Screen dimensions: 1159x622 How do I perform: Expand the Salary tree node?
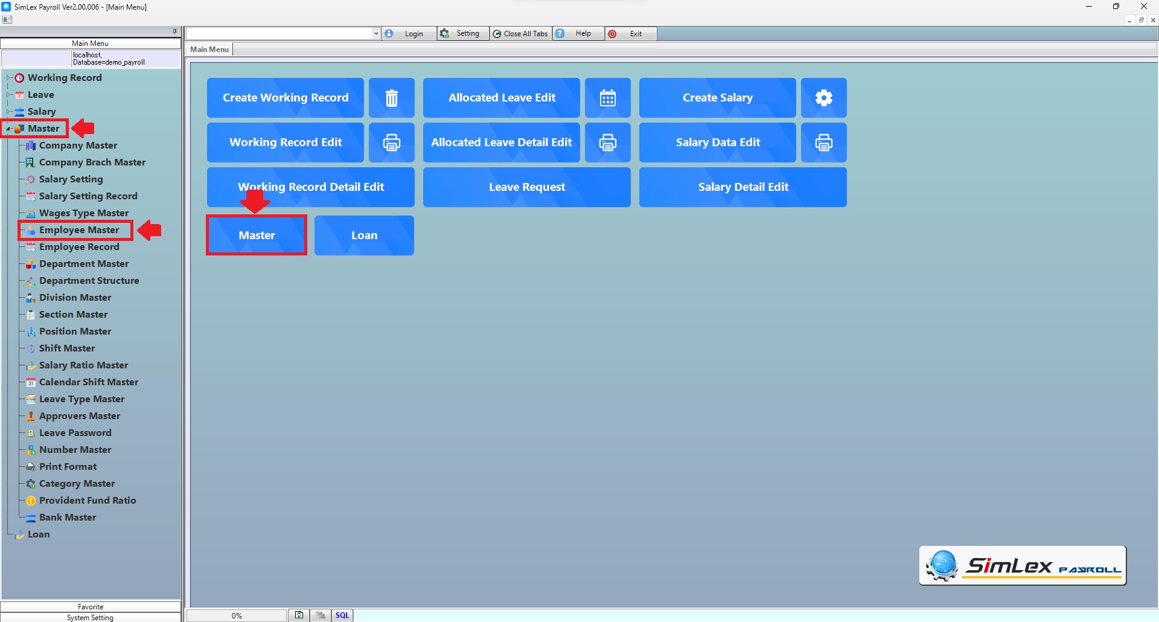click(x=8, y=112)
